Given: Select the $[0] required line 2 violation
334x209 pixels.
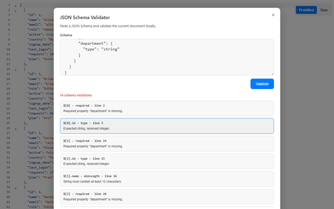Looking at the screenshot, I should [x=167, y=108].
